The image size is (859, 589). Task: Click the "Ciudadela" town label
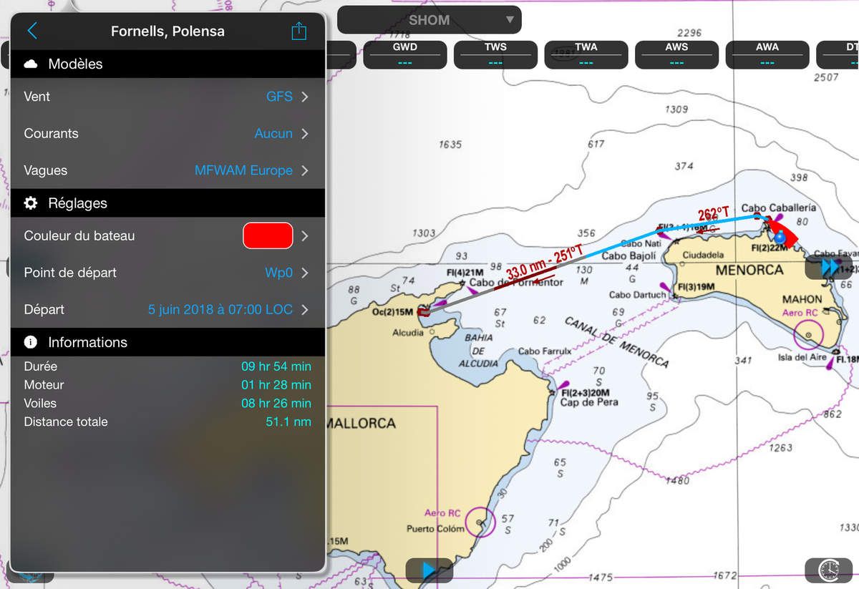pos(703,255)
